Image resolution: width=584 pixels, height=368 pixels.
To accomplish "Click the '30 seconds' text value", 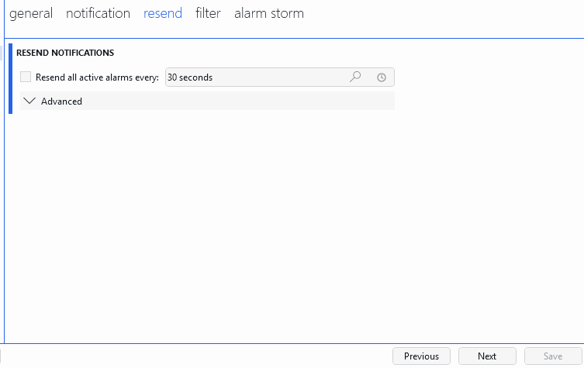I will coord(190,77).
